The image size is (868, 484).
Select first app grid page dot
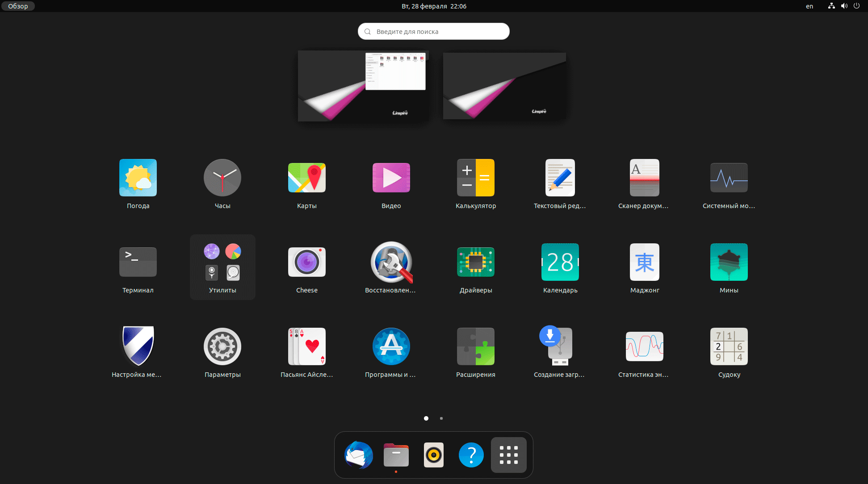point(426,418)
